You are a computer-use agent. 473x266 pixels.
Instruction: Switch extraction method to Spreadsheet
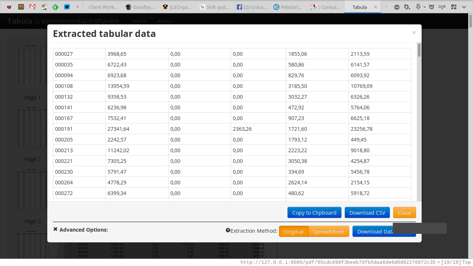pyautogui.click(x=329, y=232)
